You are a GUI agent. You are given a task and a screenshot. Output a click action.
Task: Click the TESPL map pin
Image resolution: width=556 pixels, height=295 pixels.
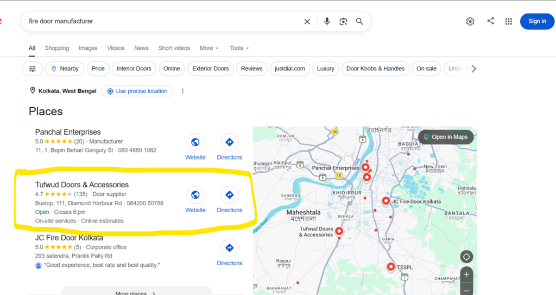(x=391, y=267)
